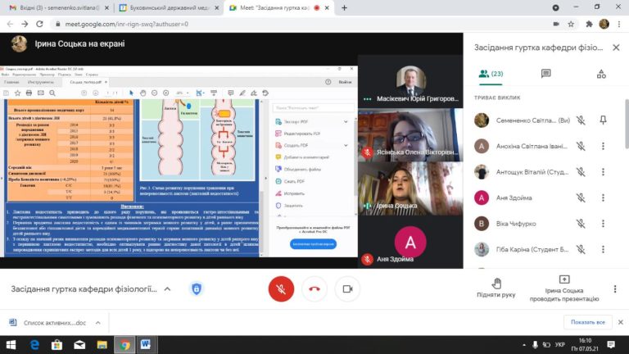Click Показать все downloads button
The width and height of the screenshot is (629, 354).
coord(588,322)
